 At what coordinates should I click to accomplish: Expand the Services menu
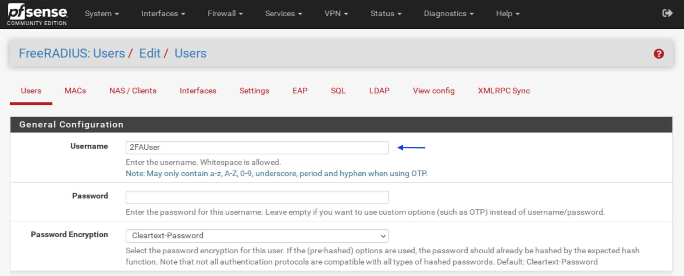(284, 14)
